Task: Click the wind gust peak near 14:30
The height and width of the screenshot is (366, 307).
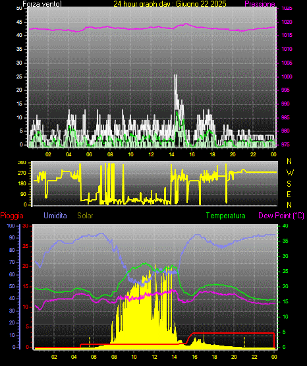Action: coord(175,76)
